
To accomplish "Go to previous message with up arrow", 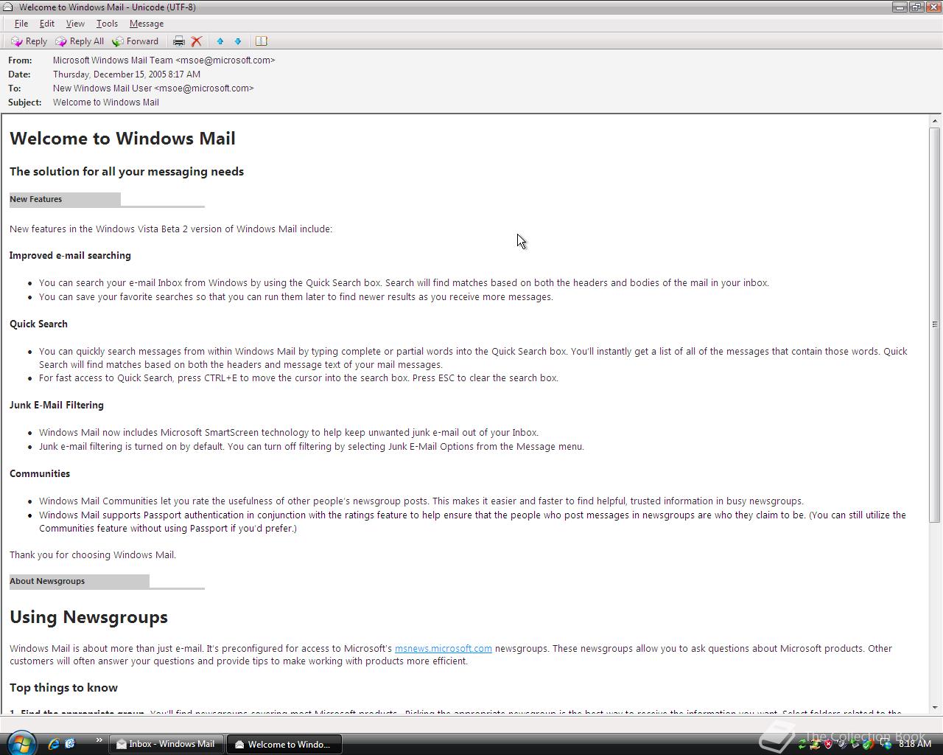I will point(220,41).
